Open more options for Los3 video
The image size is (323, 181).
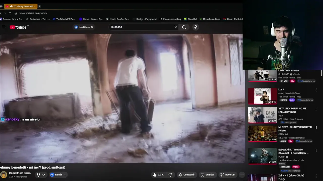coord(316,90)
